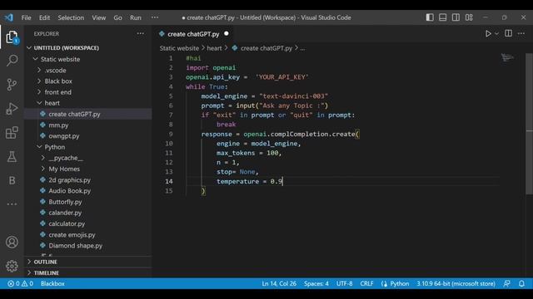Viewport: 533px width, 299px height.
Task: Change encoding via UTF-8
Action: [344, 283]
